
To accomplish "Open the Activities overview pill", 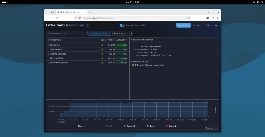I will click(5, 2).
